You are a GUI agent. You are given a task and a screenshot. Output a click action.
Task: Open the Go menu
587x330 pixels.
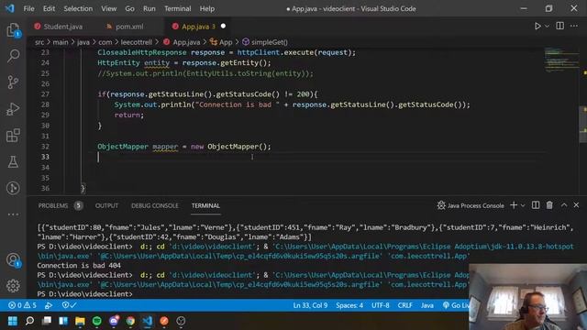click(129, 8)
